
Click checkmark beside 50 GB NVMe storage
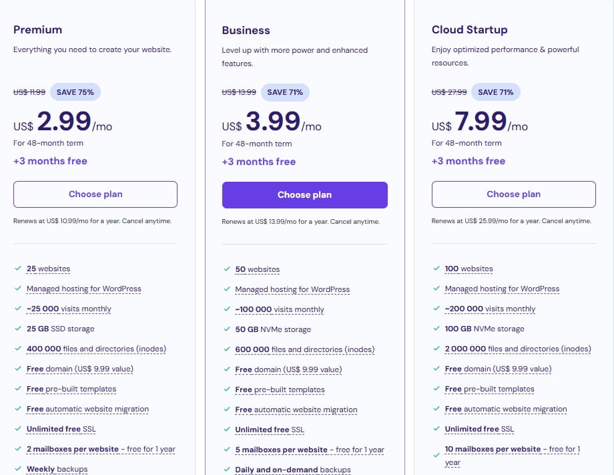coord(226,329)
